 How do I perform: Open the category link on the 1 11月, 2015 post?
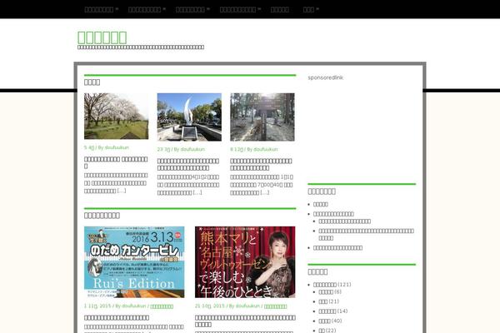point(162,306)
